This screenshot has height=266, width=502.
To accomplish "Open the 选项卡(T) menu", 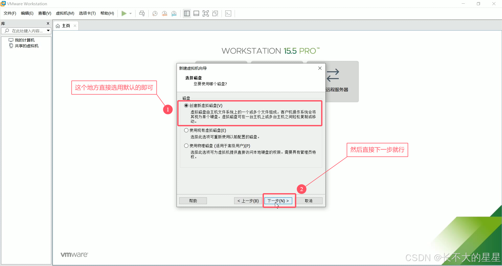I will (87, 13).
